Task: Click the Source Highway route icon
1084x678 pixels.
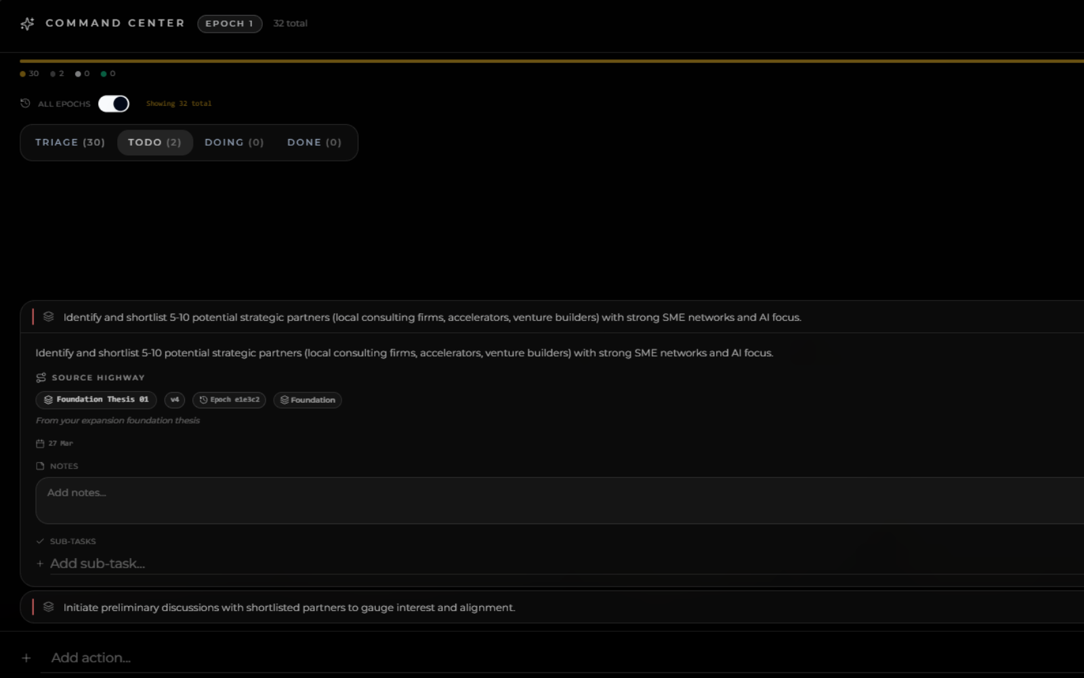Action: [x=41, y=378]
